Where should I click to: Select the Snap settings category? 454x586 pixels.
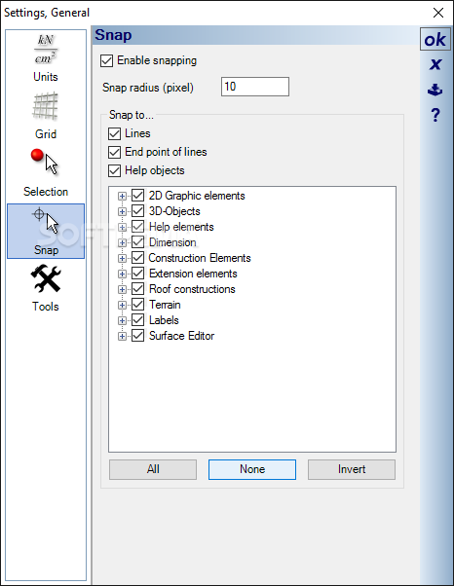pyautogui.click(x=46, y=231)
